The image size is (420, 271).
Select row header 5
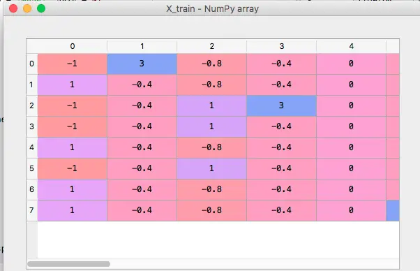pos(32,168)
